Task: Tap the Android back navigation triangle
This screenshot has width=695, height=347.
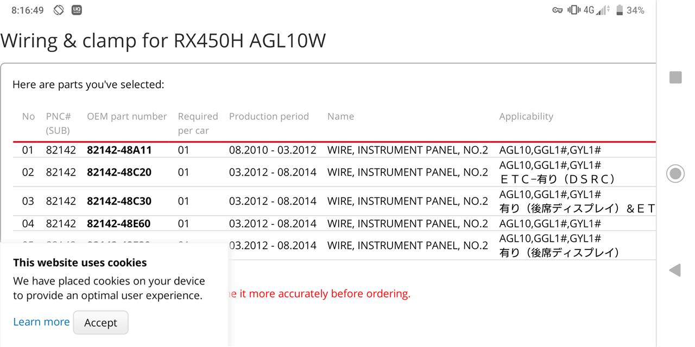Action: (675, 270)
